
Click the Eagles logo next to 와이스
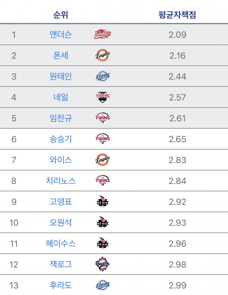tap(102, 160)
